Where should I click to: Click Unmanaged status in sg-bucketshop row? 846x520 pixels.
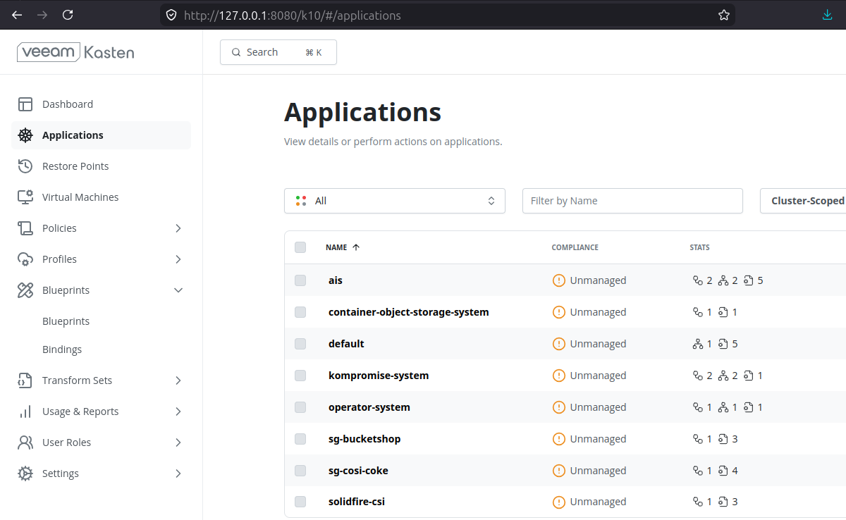[x=598, y=439]
